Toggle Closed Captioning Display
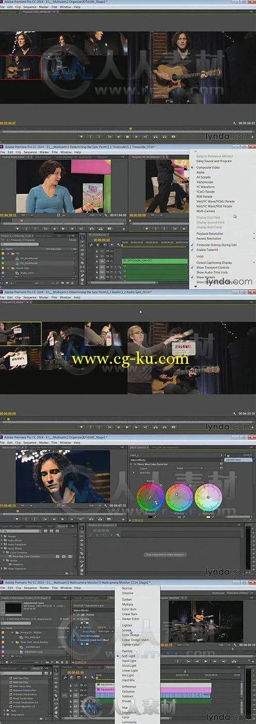 [x=214, y=263]
